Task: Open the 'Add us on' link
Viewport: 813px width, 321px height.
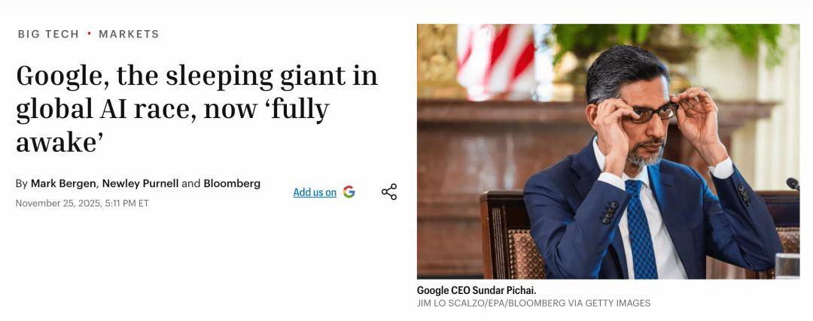Action: pos(315,192)
